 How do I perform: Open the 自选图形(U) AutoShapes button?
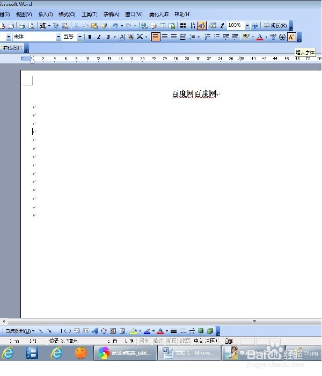[x=20, y=331]
